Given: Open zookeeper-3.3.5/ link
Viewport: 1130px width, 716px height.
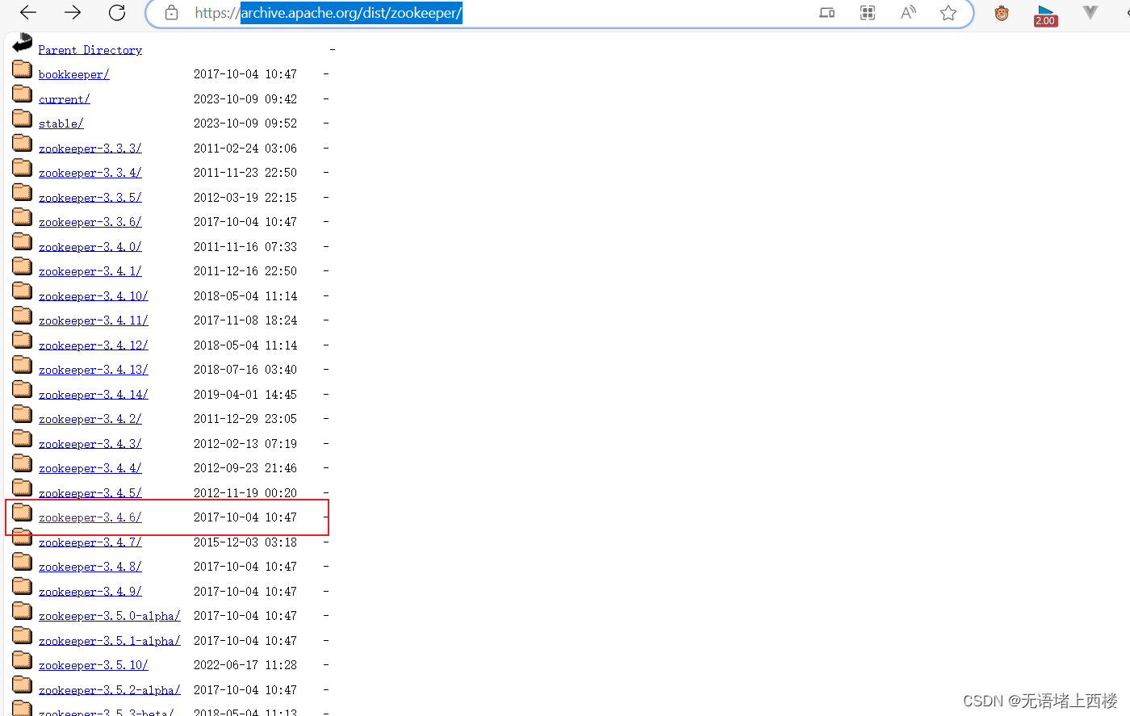Looking at the screenshot, I should pos(90,198).
